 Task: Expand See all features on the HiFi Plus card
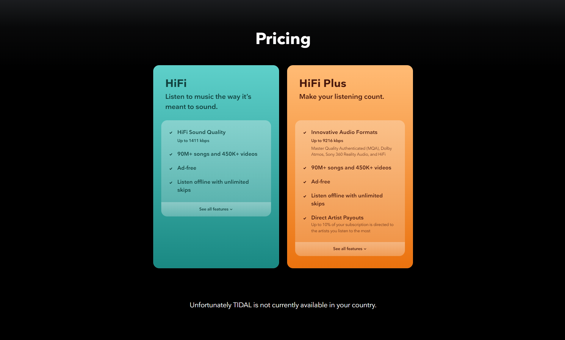pos(350,249)
